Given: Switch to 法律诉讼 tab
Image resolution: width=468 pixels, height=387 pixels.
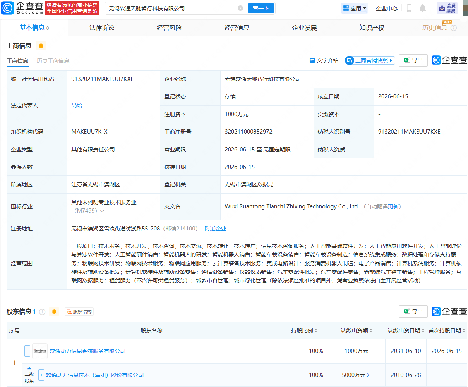Looking at the screenshot, I should [x=102, y=28].
